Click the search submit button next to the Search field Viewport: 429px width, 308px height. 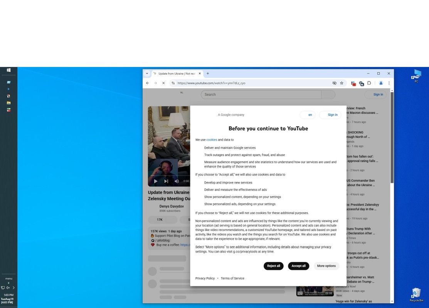(x=328, y=95)
